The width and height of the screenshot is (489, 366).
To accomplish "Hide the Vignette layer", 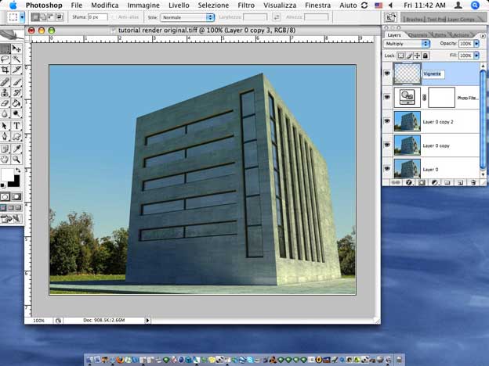I will click(x=387, y=74).
